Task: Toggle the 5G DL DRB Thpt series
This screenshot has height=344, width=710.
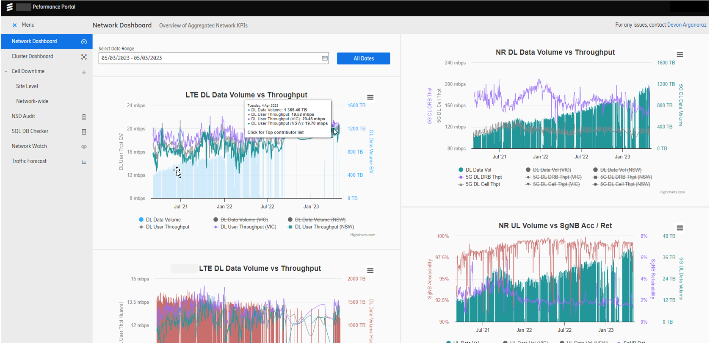Action: 480,177
